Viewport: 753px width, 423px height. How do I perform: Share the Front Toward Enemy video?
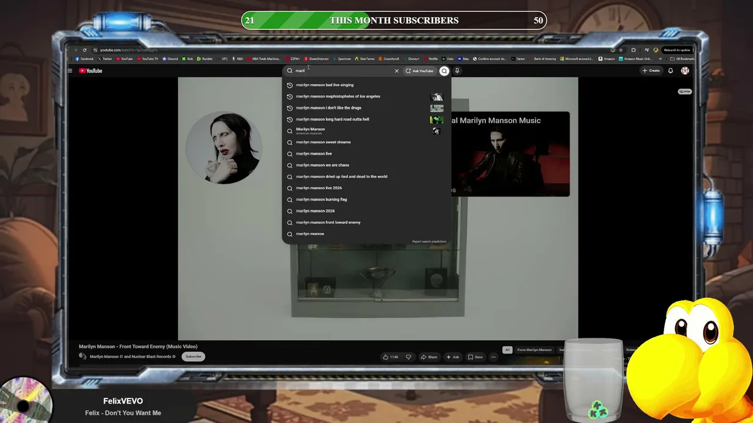point(429,357)
